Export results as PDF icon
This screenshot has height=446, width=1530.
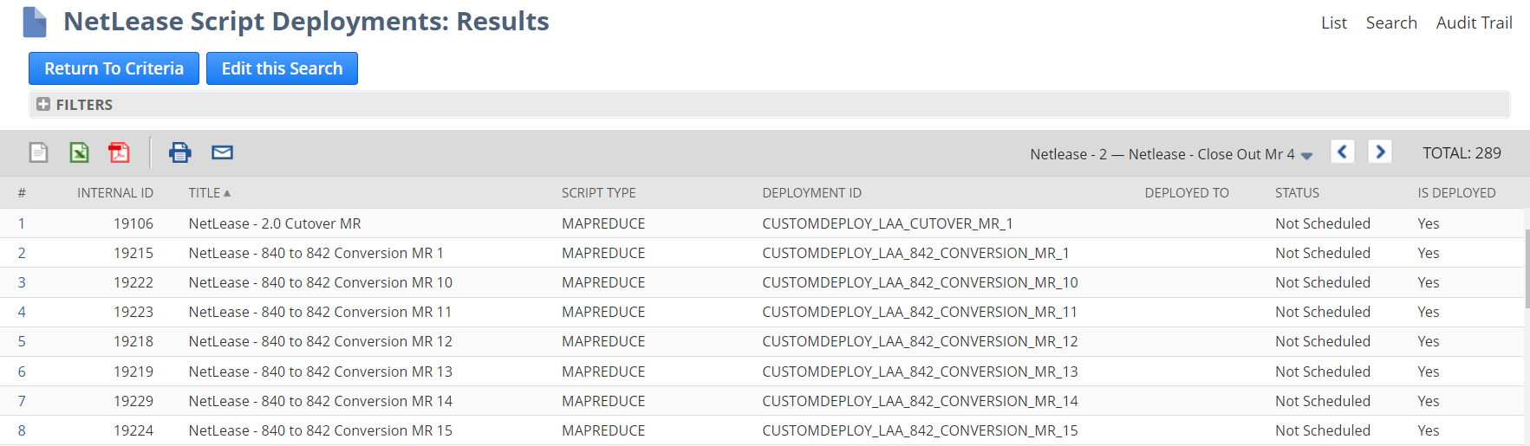(x=119, y=153)
